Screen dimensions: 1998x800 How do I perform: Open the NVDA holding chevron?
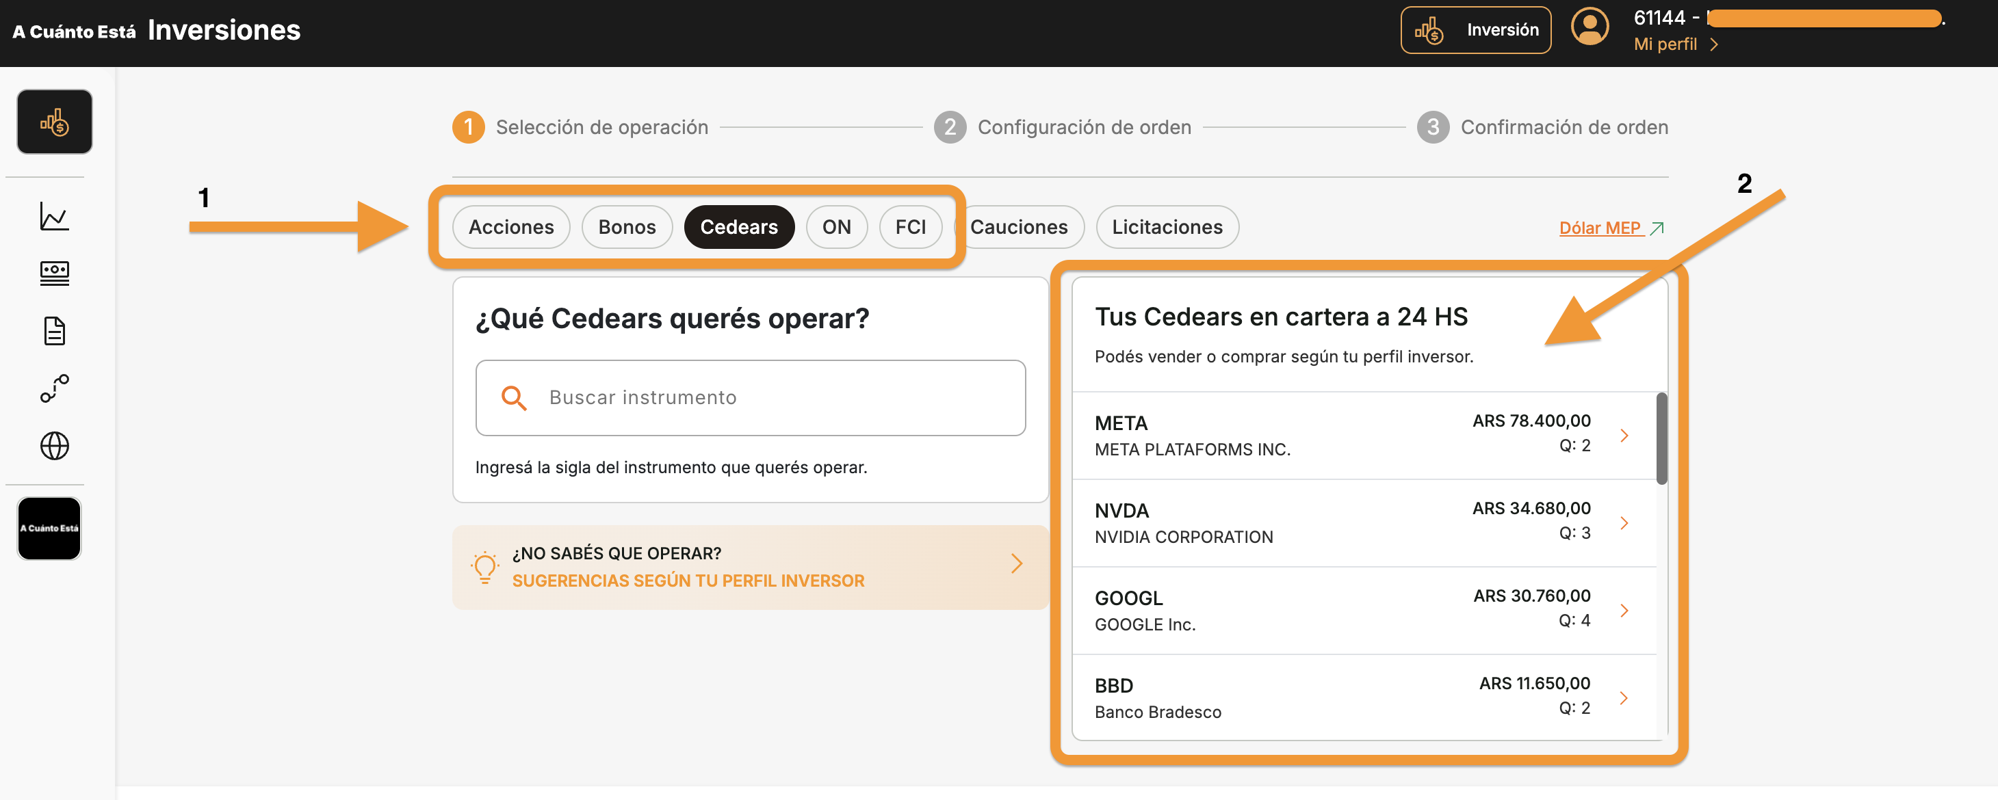[x=1623, y=522]
